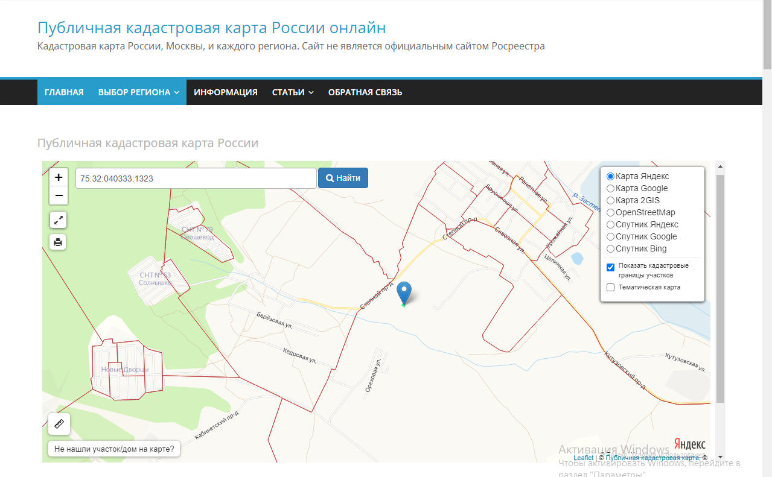Select Спутник Яндекс radio option

click(610, 225)
